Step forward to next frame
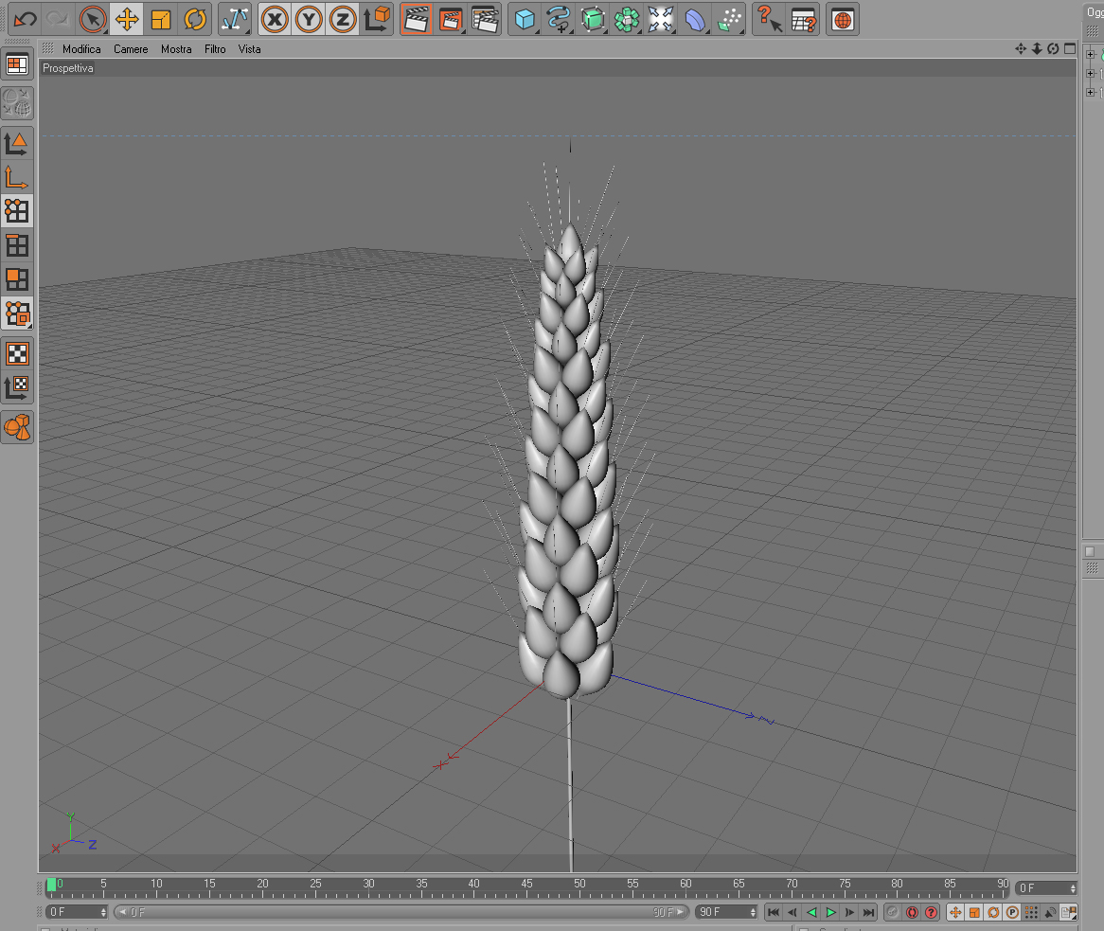This screenshot has height=931, width=1104. 849,912
